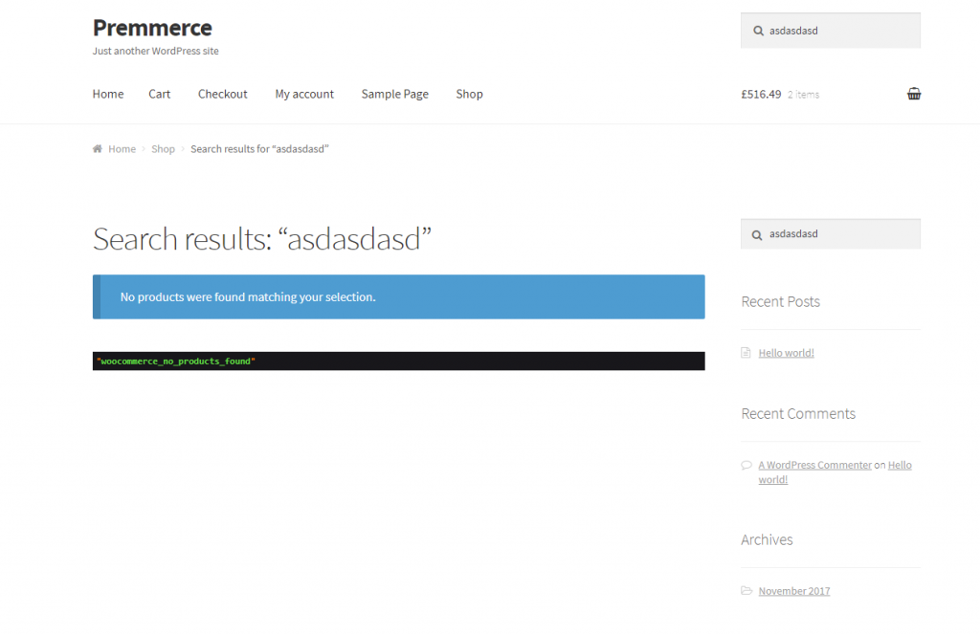Open the cart via the basket icon
Image resolution: width=980 pixels, height=635 pixels.
tap(913, 93)
